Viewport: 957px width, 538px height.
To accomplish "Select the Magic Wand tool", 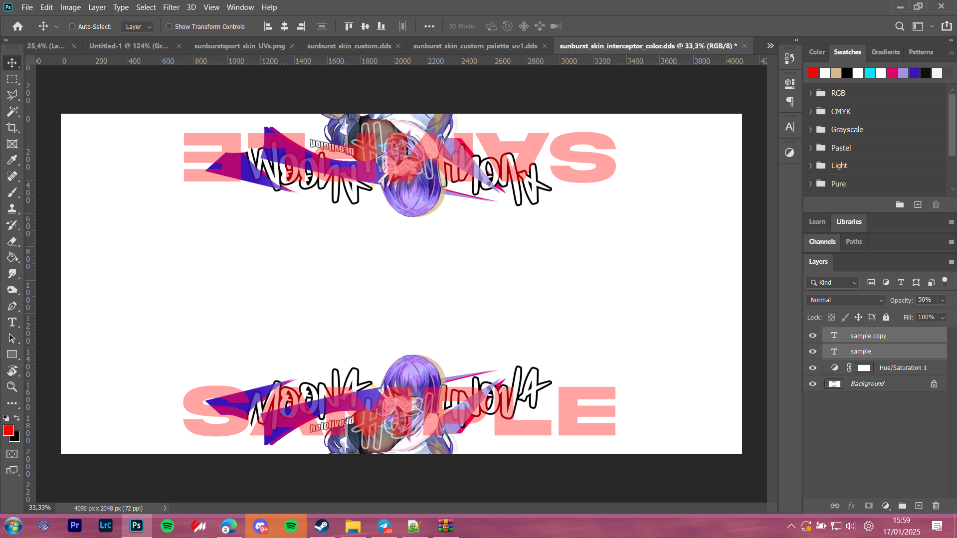I will 12,111.
